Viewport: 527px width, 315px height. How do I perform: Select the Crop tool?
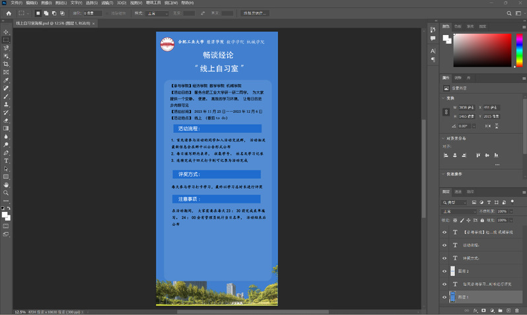[x=6, y=64]
